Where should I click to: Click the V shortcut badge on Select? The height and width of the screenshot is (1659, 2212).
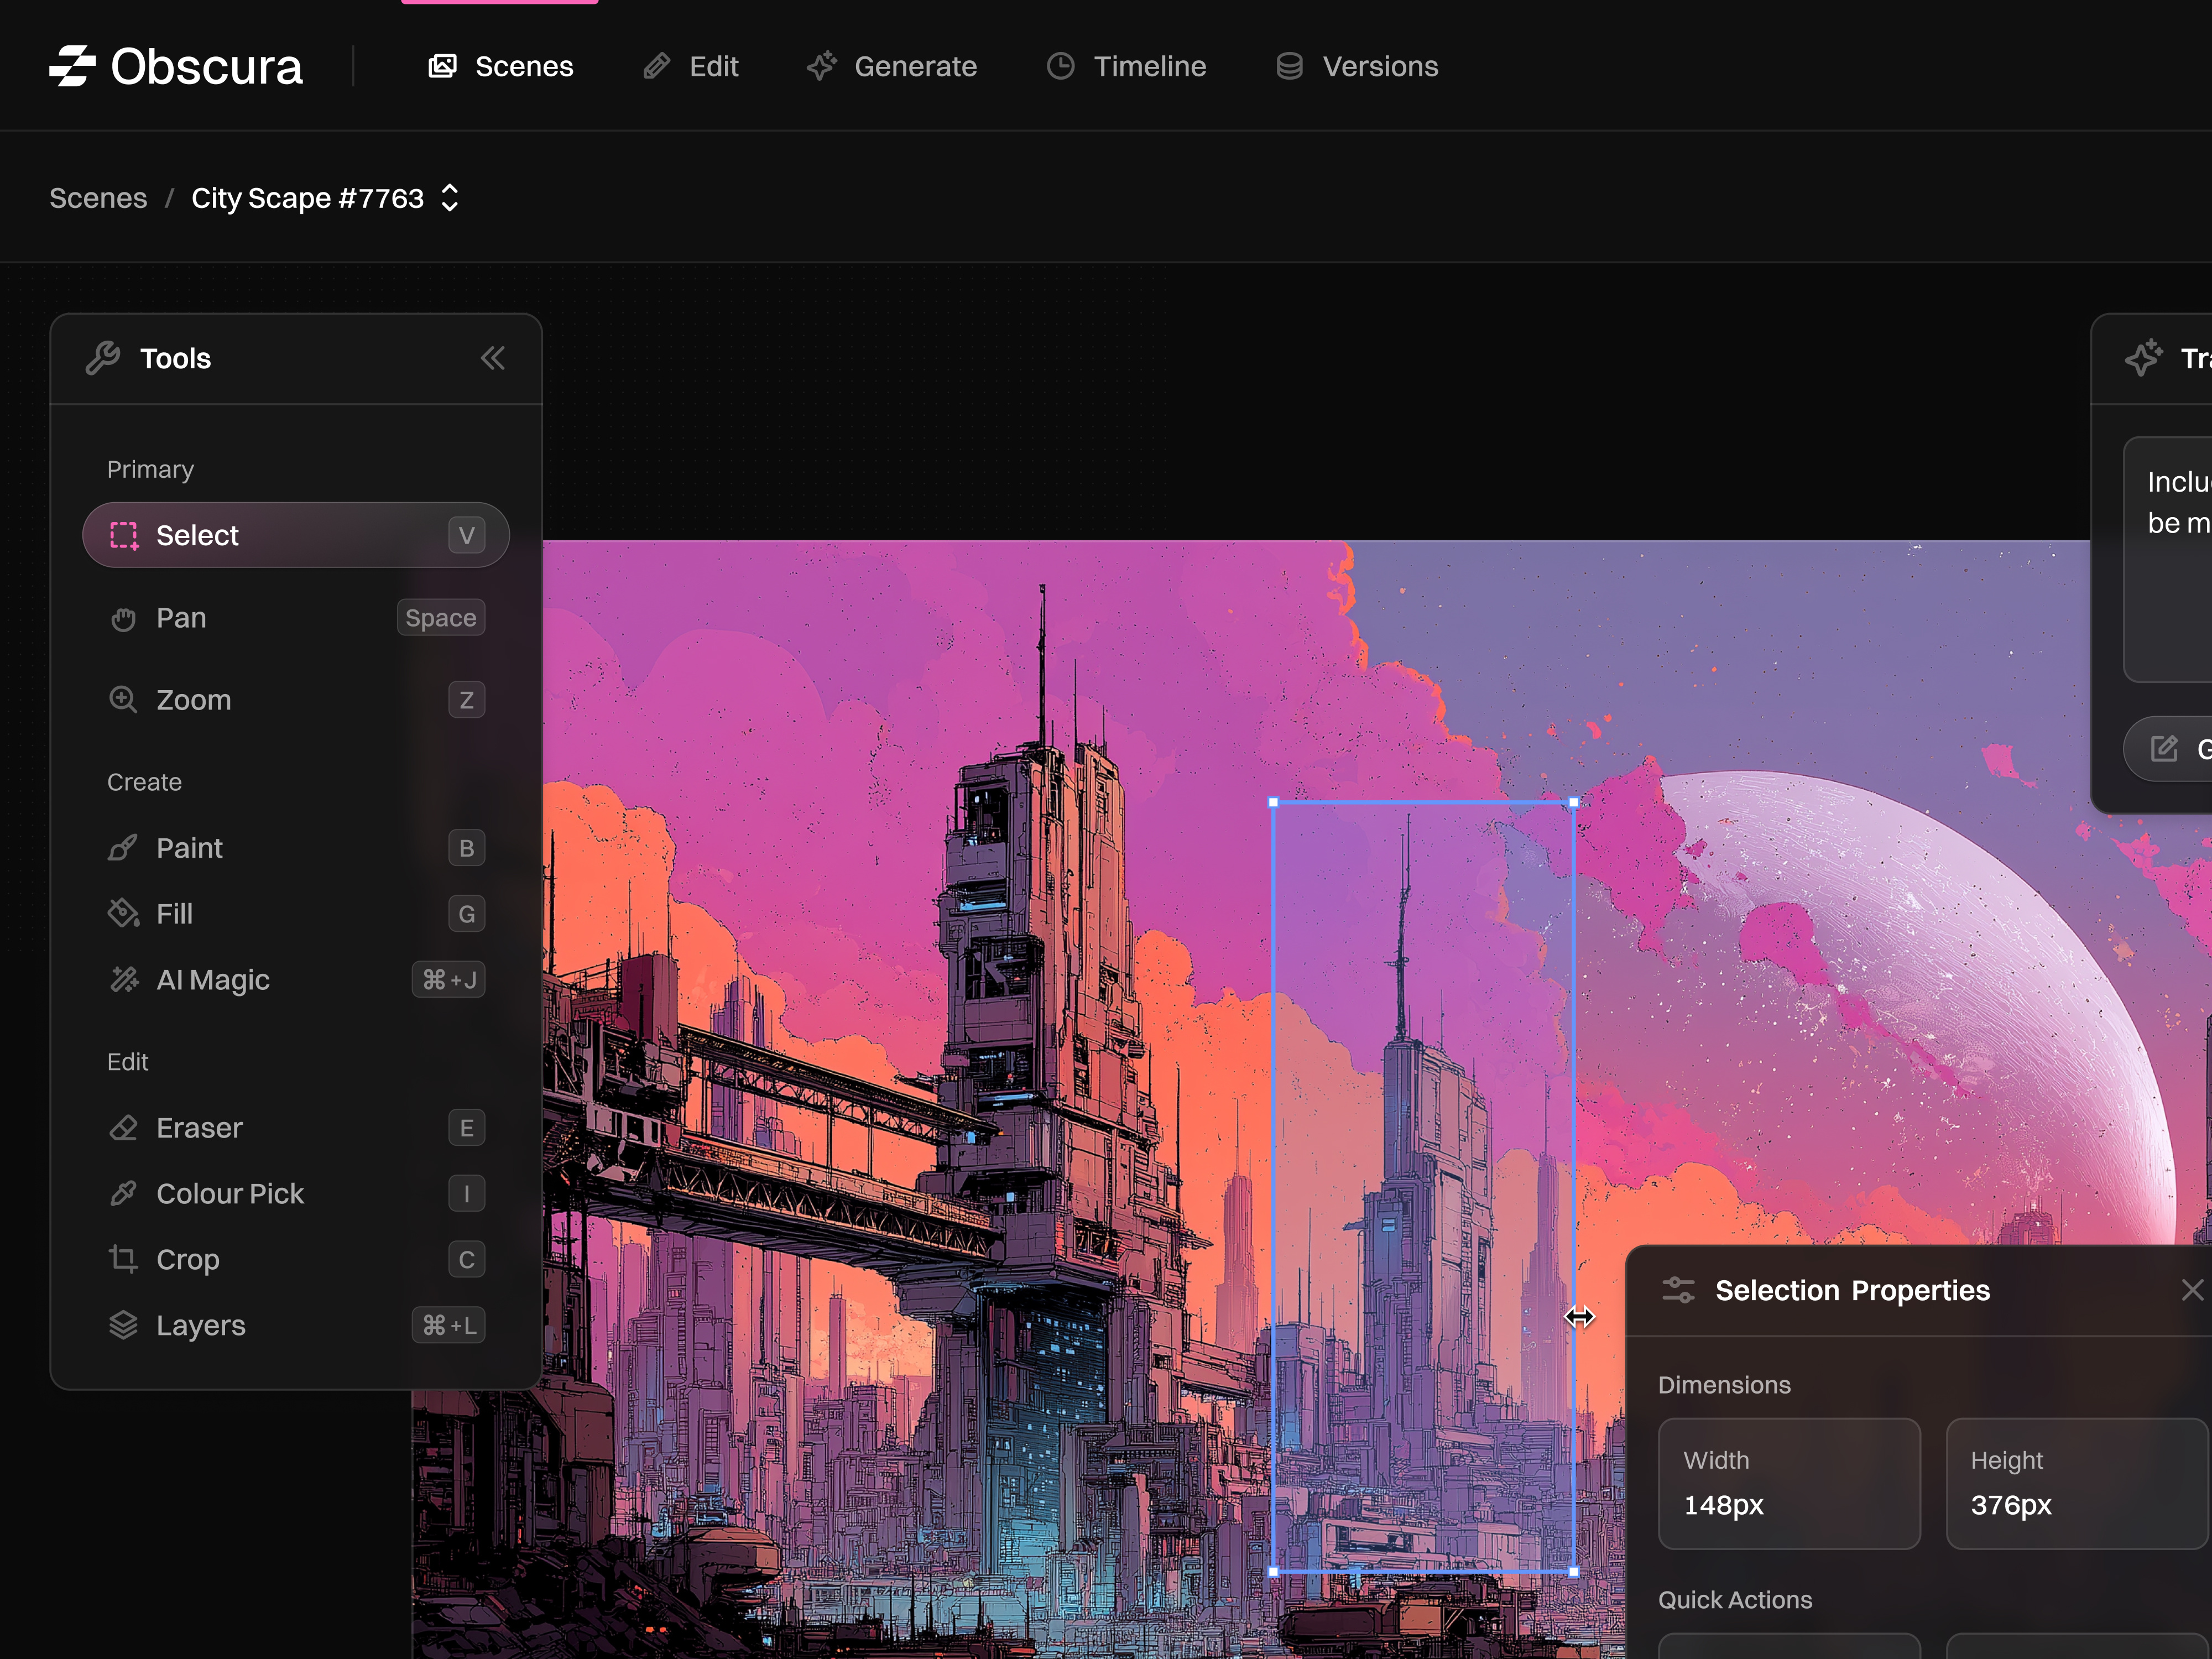coord(466,536)
